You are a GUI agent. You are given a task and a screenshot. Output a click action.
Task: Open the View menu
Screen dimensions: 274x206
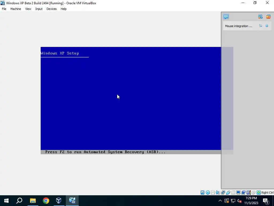(28, 9)
